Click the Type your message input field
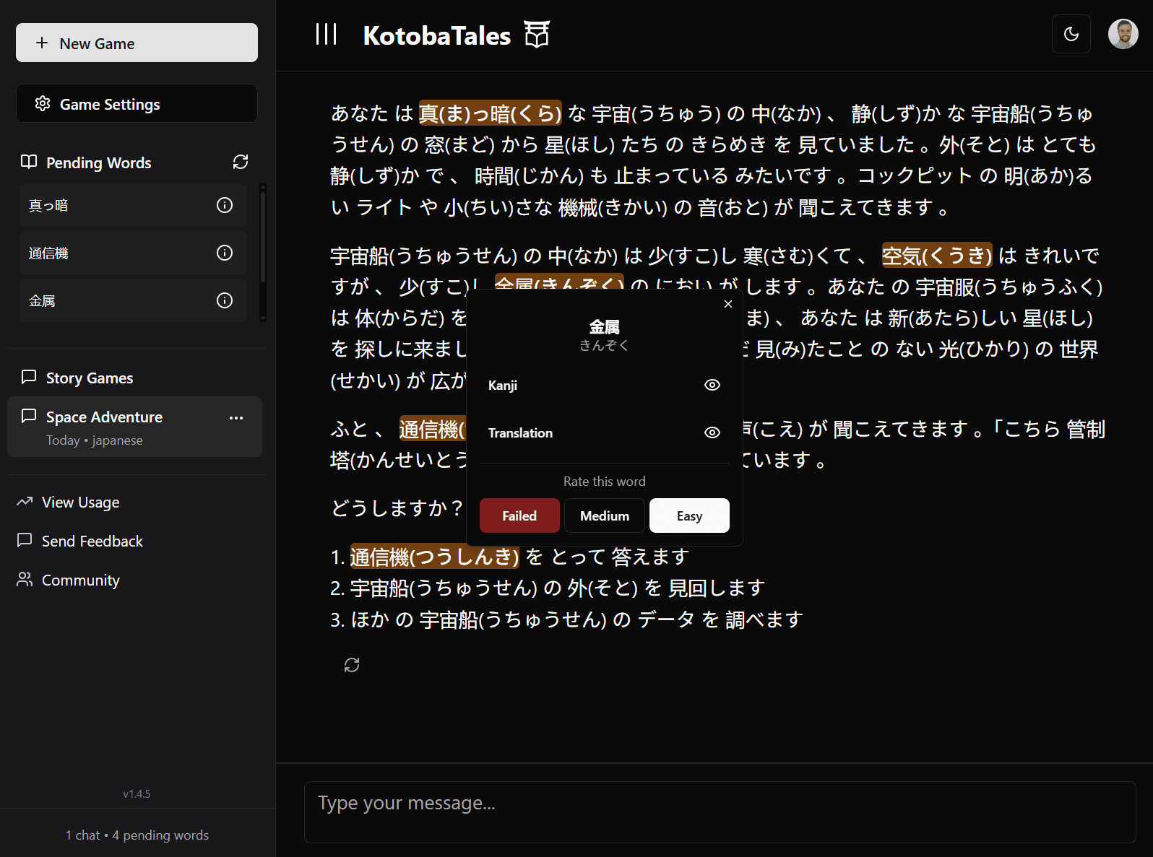 point(720,812)
